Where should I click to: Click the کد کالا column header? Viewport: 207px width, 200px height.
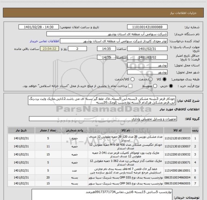[178, 130]
